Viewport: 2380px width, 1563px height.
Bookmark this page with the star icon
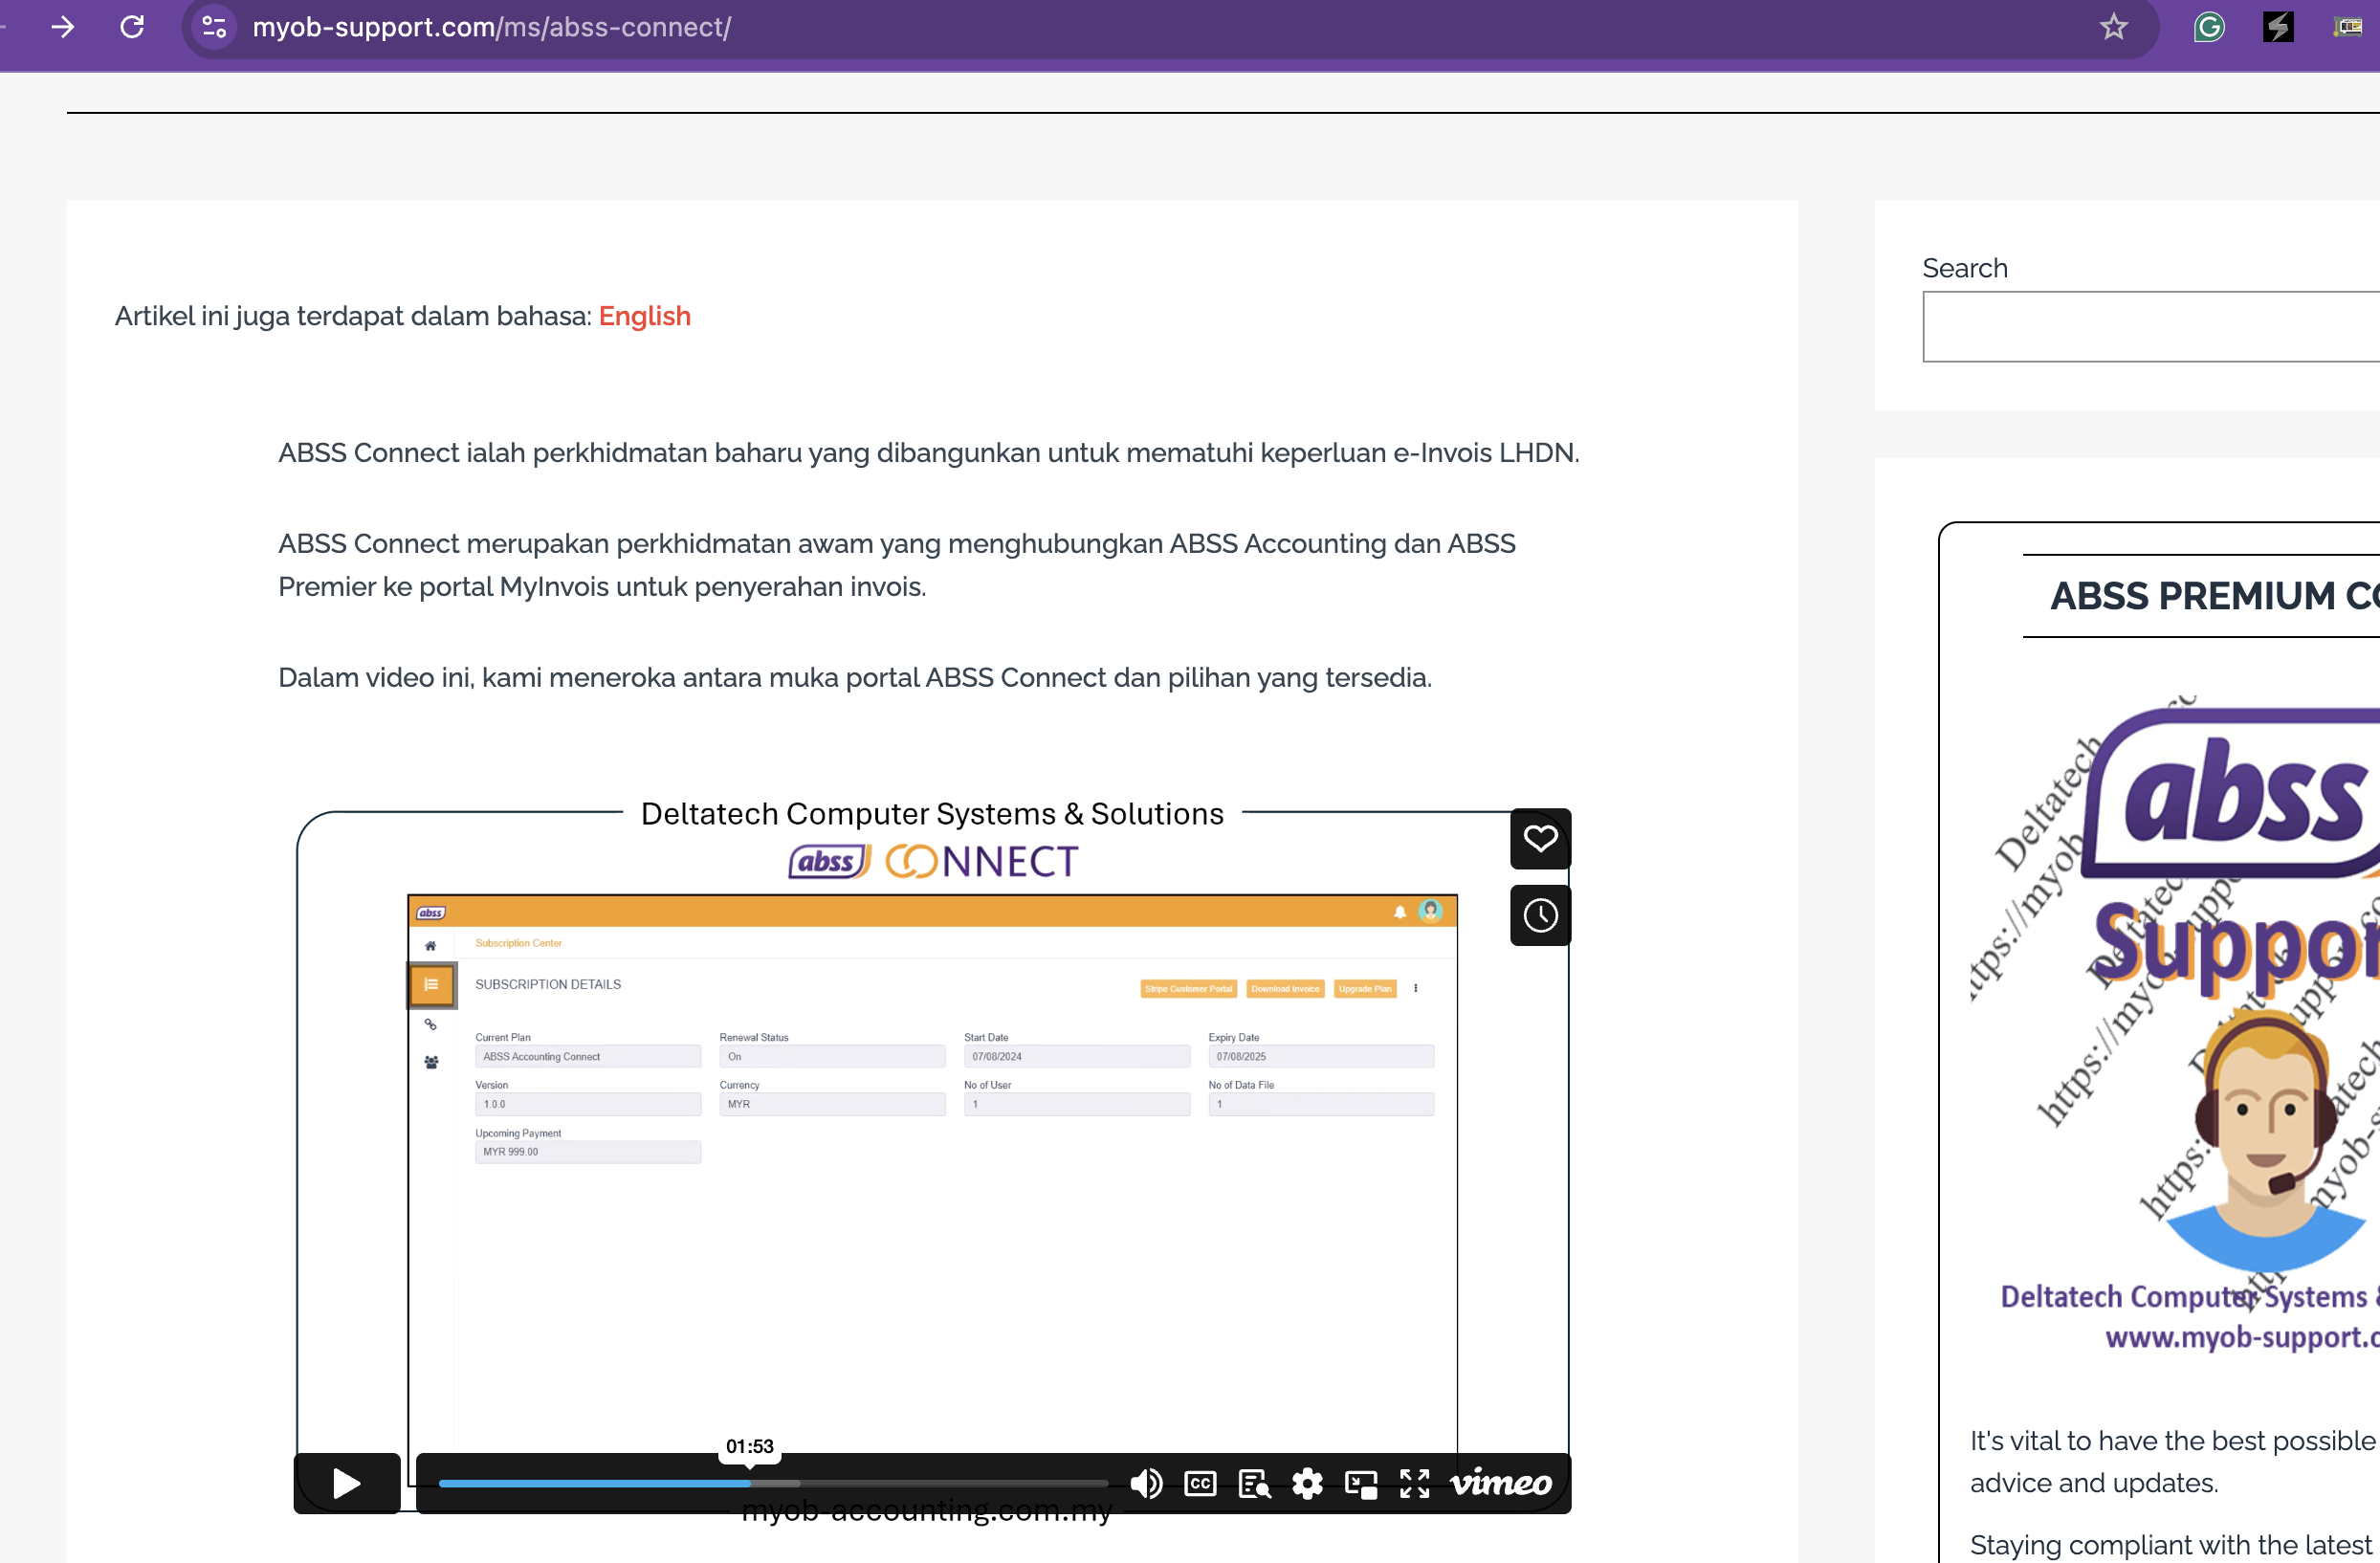(x=2113, y=27)
